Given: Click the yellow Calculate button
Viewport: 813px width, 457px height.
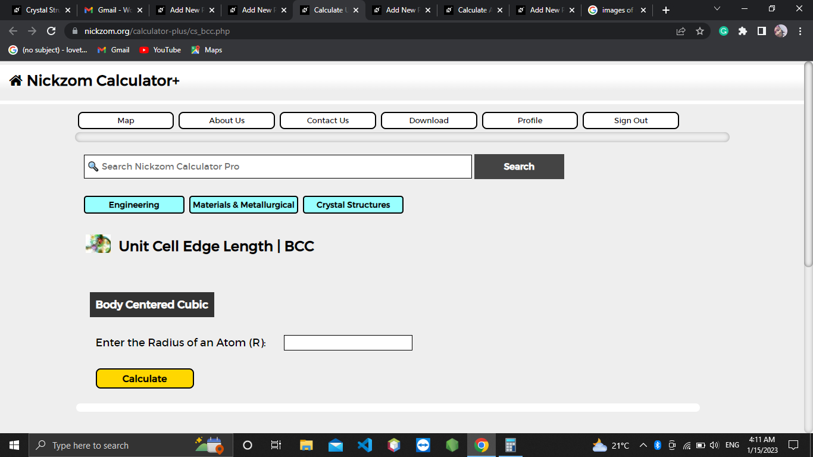Looking at the screenshot, I should point(145,378).
